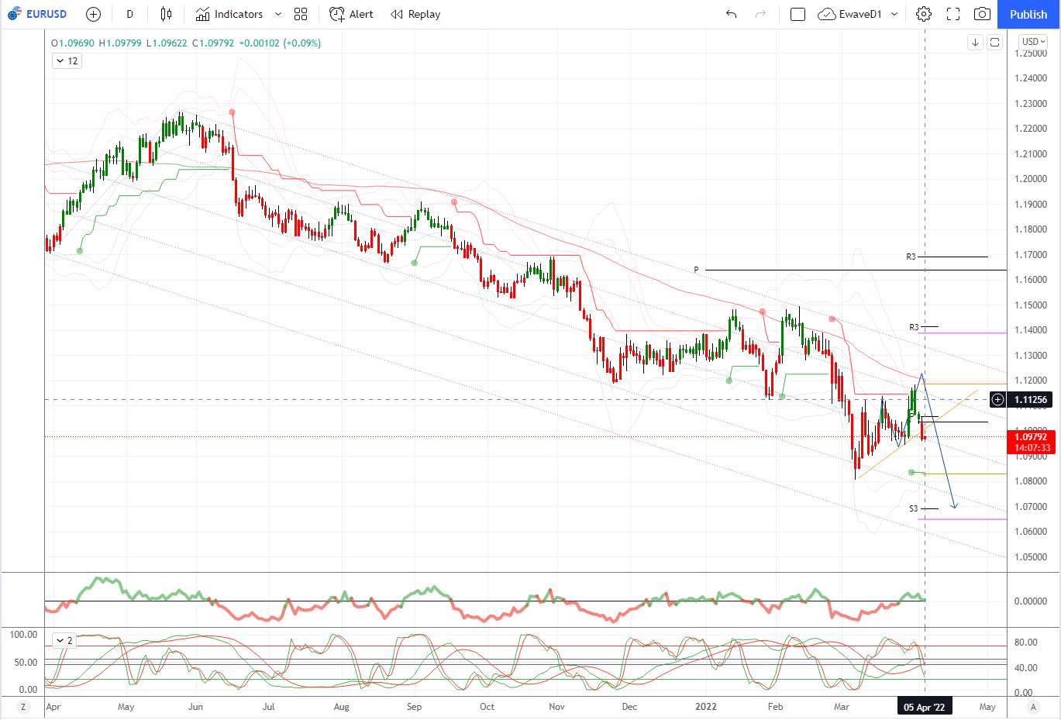Click the S3 pivot label
The width and height of the screenshot is (1061, 720).
[x=914, y=508]
